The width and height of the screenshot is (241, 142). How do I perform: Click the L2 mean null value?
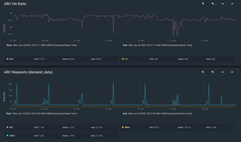point(183,59)
